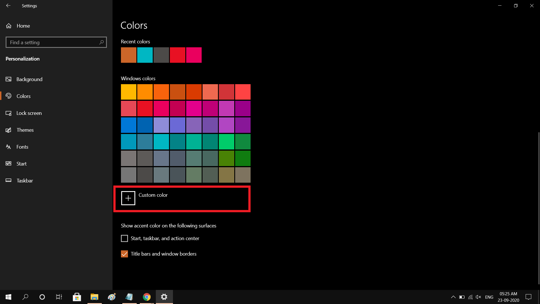Image resolution: width=540 pixels, height=304 pixels.
Task: Uncheck Title bars and window borders
Action: pyautogui.click(x=124, y=254)
